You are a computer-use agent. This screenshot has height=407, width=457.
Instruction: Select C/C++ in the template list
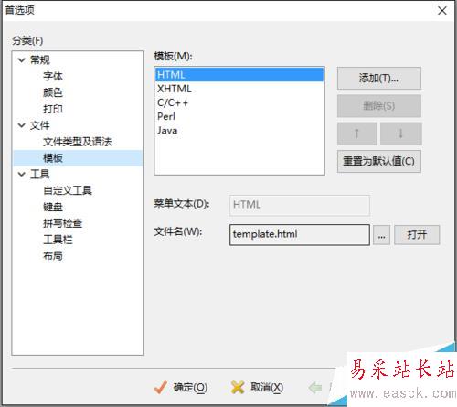239,102
